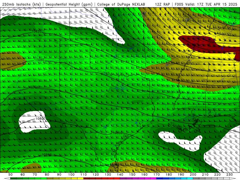This screenshot has width=240, height=180.
Task: Click the 140 legend label
Action: [120, 175]
